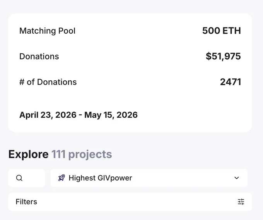Open the Highest GIVpower sort menu

click(149, 178)
